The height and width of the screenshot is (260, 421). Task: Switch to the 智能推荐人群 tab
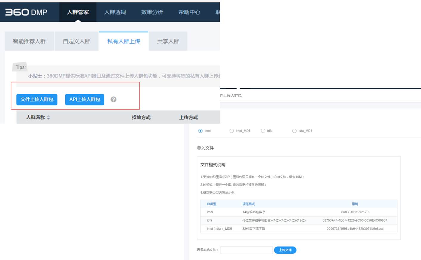(x=29, y=41)
